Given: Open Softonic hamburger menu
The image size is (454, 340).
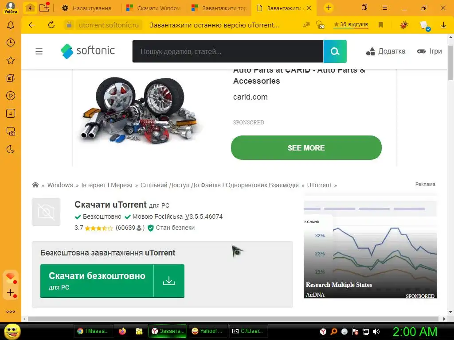Looking at the screenshot, I should [x=39, y=51].
